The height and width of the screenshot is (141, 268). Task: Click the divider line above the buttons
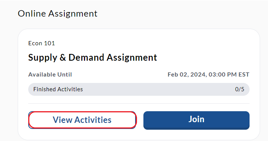pos(139,104)
